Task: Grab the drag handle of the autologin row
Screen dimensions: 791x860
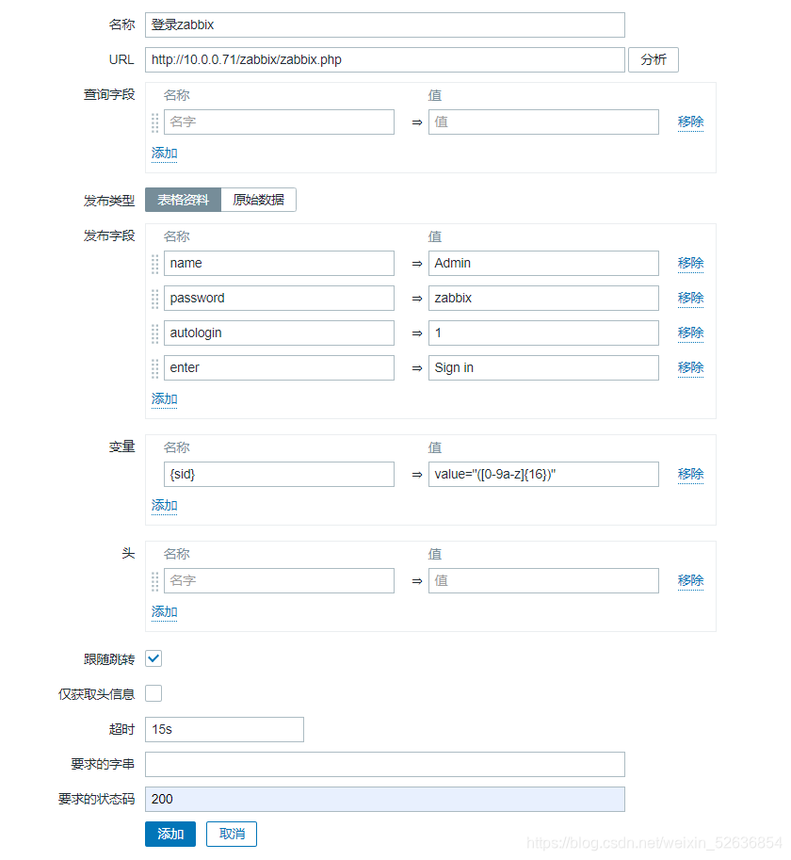Action: click(x=155, y=333)
